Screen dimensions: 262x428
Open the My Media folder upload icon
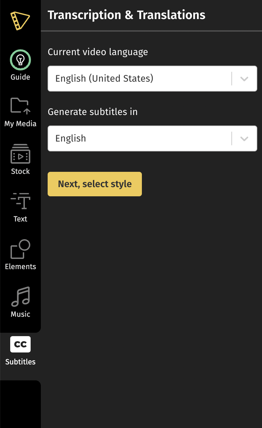pos(20,105)
